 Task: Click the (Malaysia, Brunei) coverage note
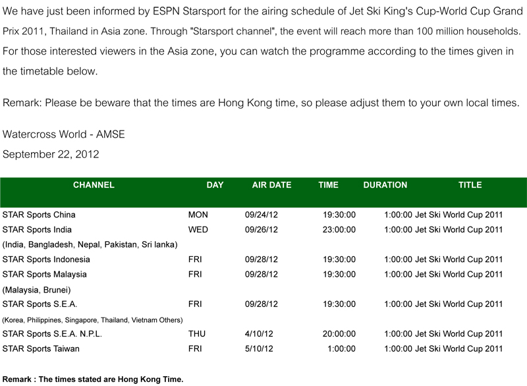coord(37,290)
